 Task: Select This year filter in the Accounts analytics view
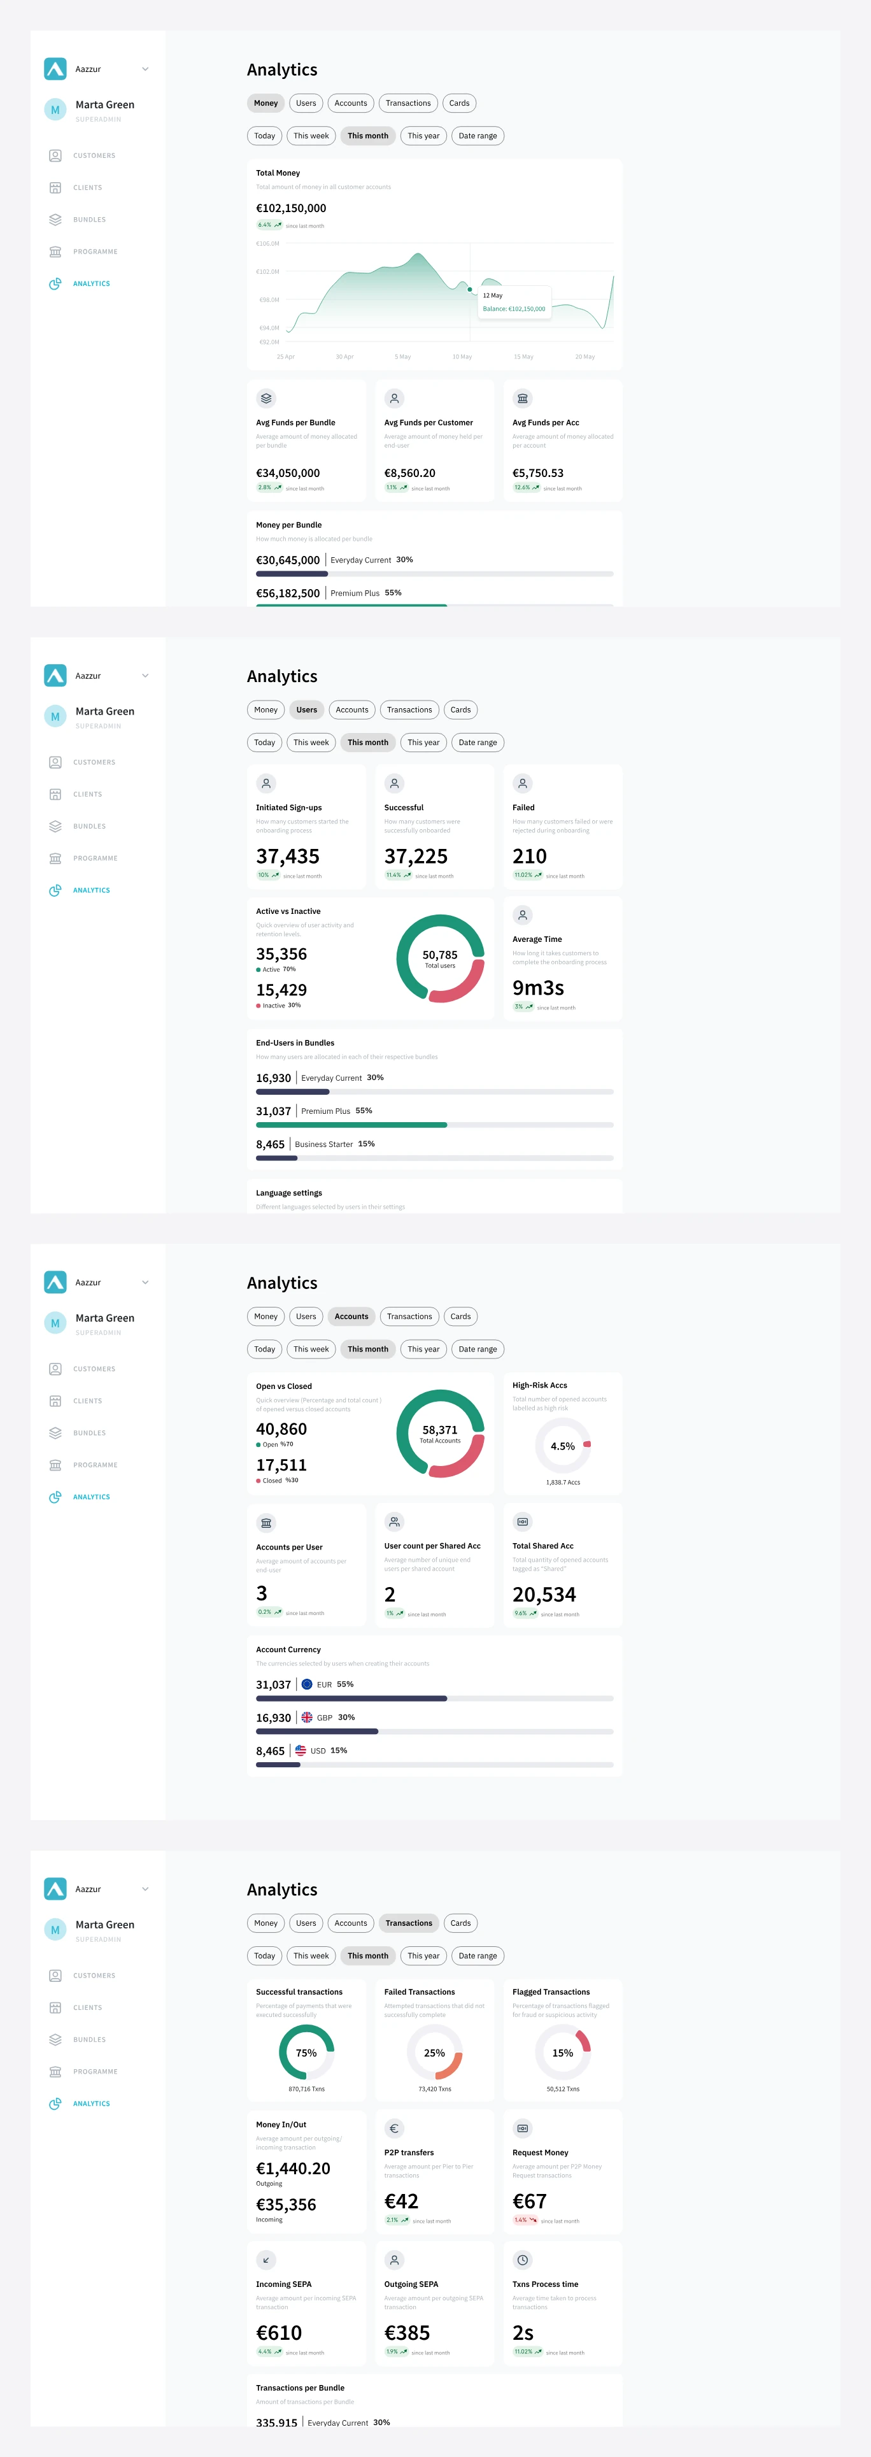click(x=423, y=1350)
